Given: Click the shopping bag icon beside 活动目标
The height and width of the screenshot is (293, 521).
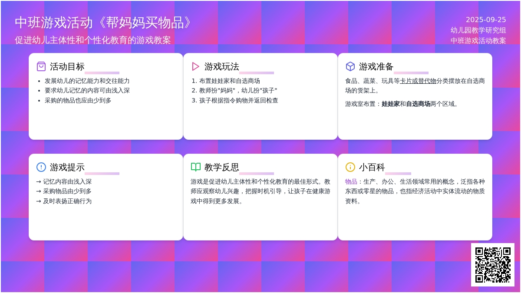Looking at the screenshot, I should (41, 66).
